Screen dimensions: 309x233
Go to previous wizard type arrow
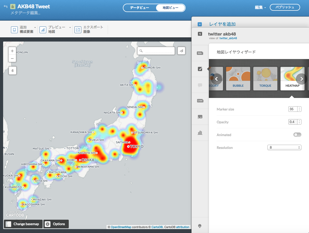click(216, 79)
